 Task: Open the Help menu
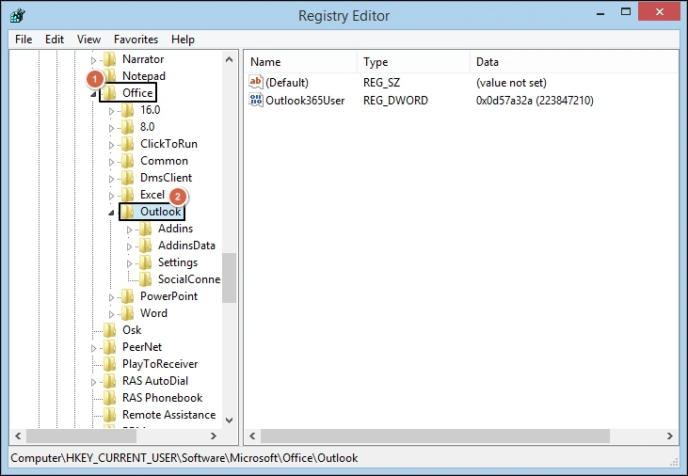(183, 40)
